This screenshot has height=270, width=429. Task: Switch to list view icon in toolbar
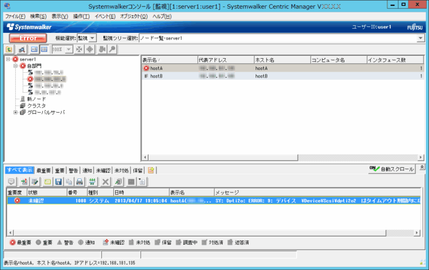click(x=44, y=49)
